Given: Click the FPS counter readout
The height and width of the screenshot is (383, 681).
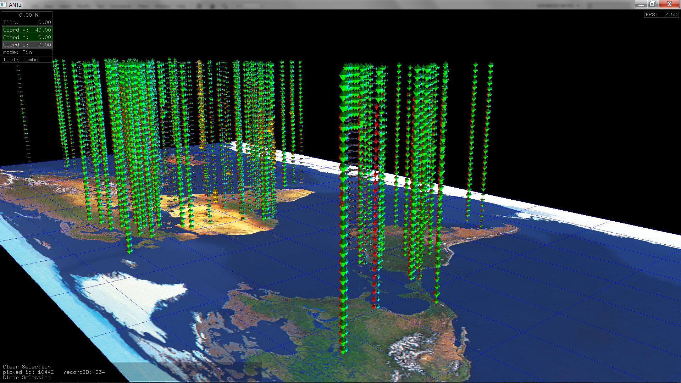Looking at the screenshot, I should pyautogui.click(x=661, y=15).
